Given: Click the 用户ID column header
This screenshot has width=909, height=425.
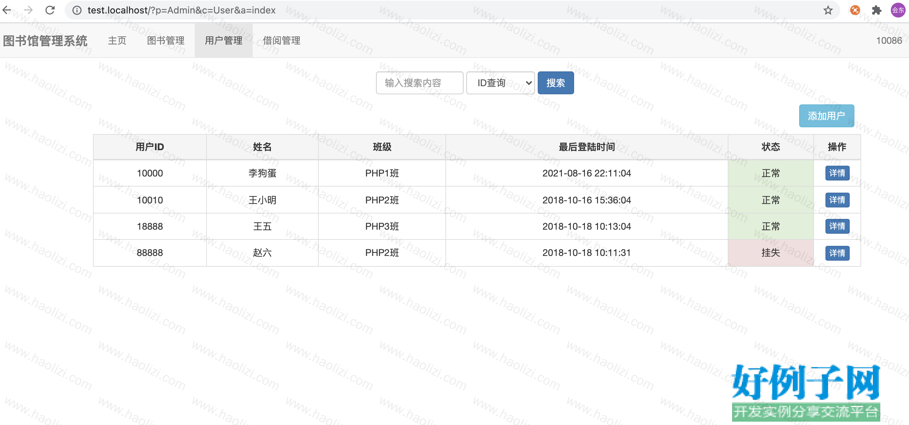Looking at the screenshot, I should click(x=150, y=147).
